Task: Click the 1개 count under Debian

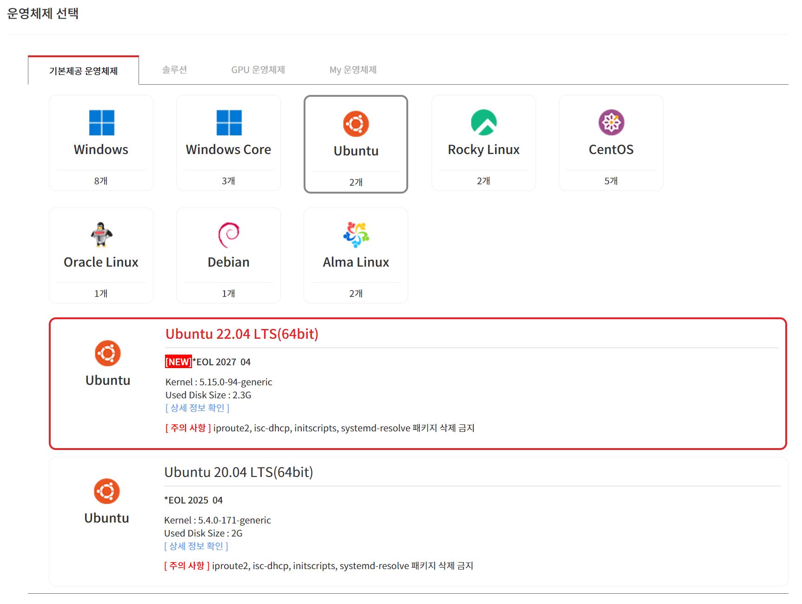Action: click(228, 294)
